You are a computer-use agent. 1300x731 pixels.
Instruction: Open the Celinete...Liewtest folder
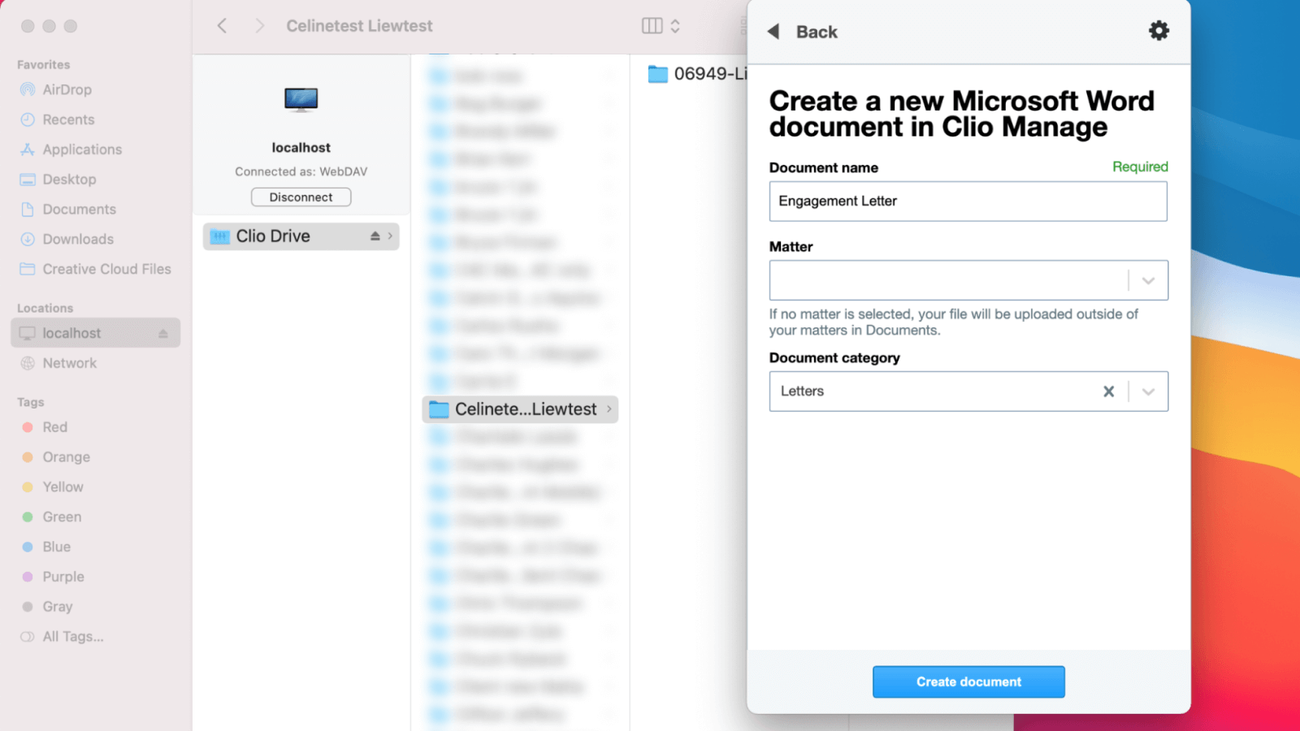(x=520, y=409)
